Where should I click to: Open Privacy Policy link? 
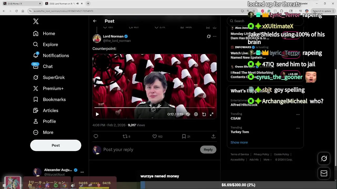coord(261,154)
